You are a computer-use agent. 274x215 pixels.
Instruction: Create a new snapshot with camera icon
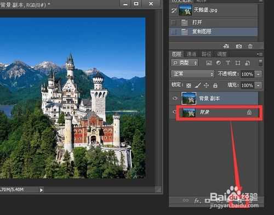[238, 46]
